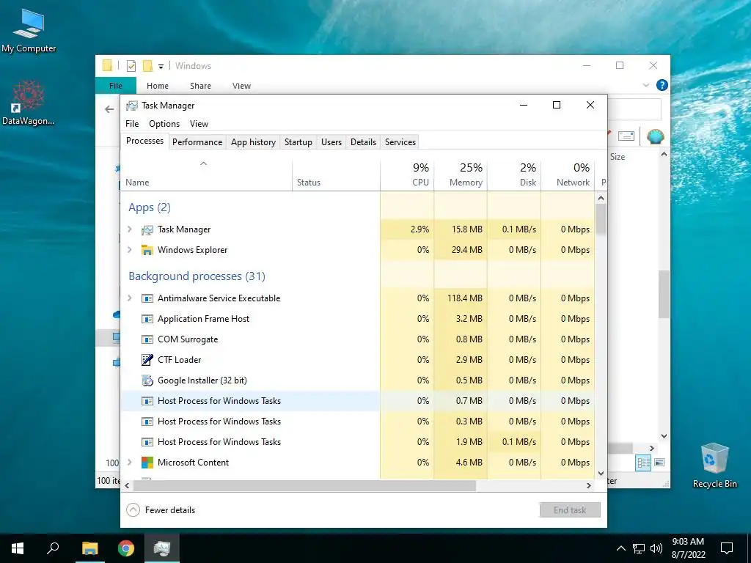Switch to the Services tab
The height and width of the screenshot is (563, 751).
tap(400, 141)
